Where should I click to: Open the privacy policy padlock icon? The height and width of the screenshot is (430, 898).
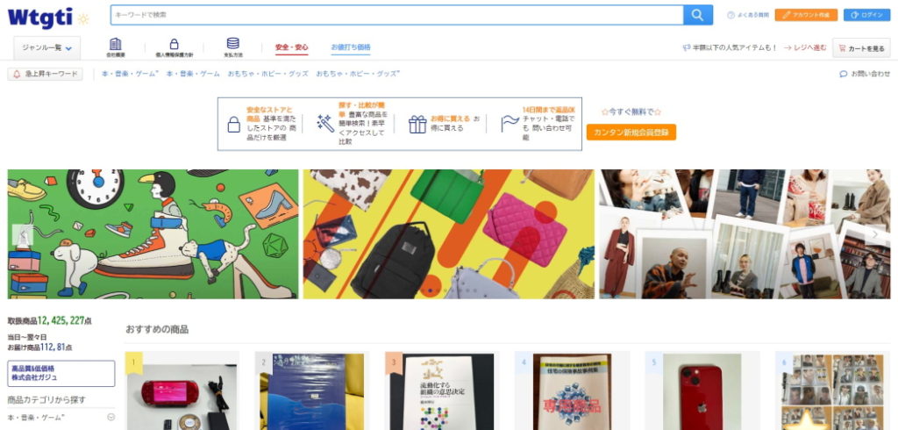tap(175, 44)
